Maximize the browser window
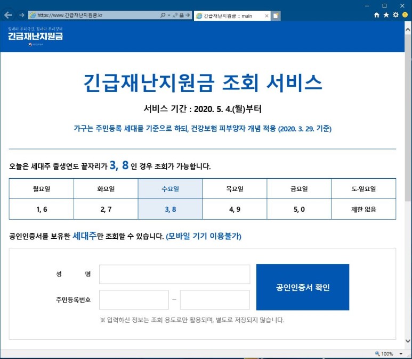Viewport: 412px width, 359px height. tap(384, 6)
